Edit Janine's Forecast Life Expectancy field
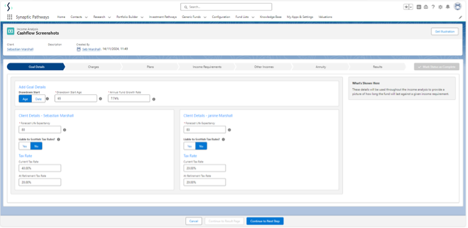468x228 pixels. click(x=205, y=129)
